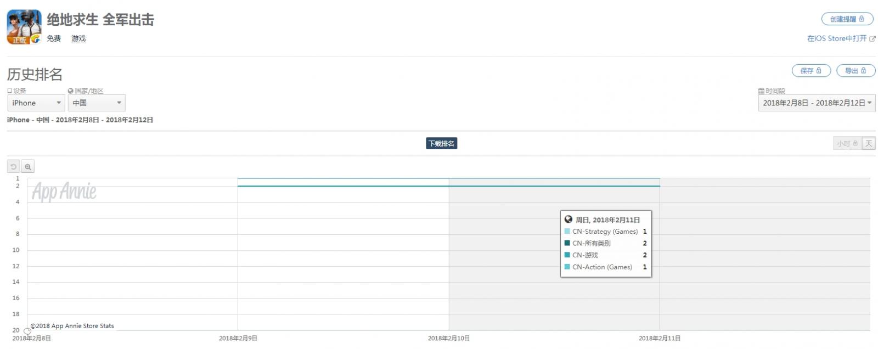Viewport: 878px width, 349px height.
Task: Click the calendar icon next to 时间段
Action: [761, 91]
